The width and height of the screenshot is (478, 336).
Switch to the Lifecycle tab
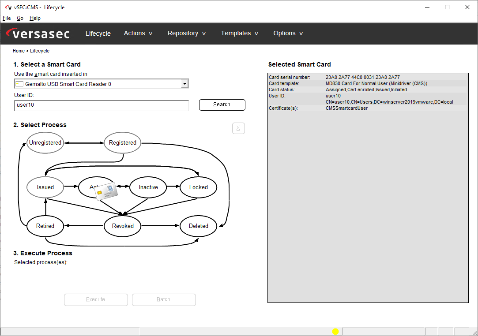tap(98, 34)
